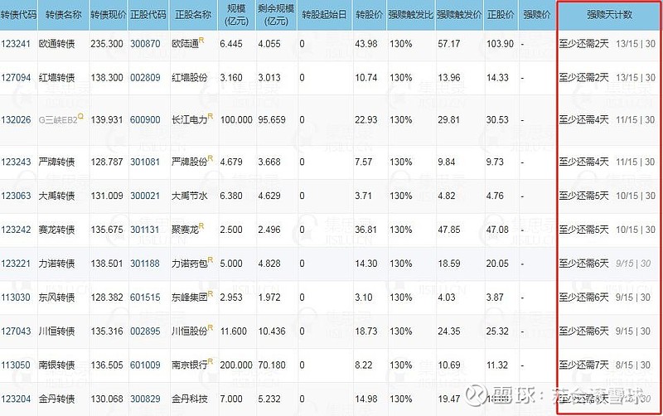The image size is (663, 416).
Task: Open stock code 300021 link
Action: [145, 196]
